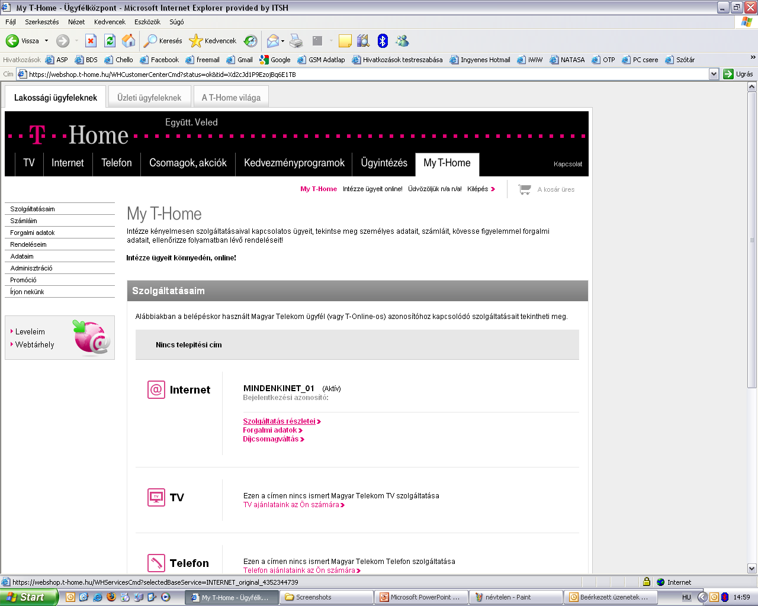Click the Telefon service icon
758x606 pixels.
coord(156,563)
